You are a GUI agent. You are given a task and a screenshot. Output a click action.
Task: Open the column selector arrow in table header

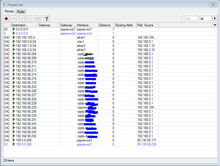coord(215,25)
